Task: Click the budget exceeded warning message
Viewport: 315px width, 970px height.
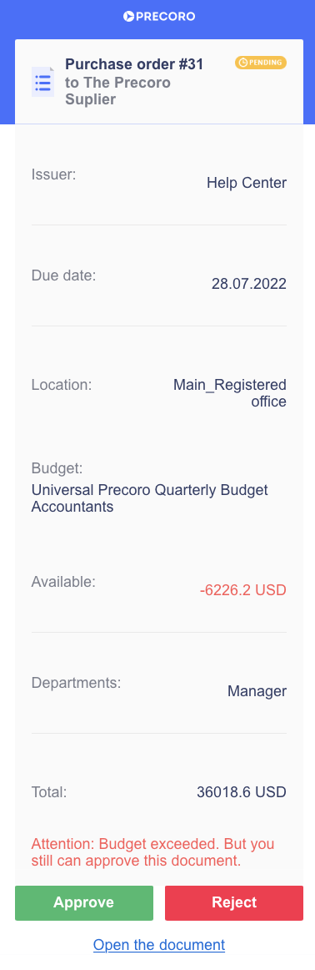Action: tap(153, 851)
